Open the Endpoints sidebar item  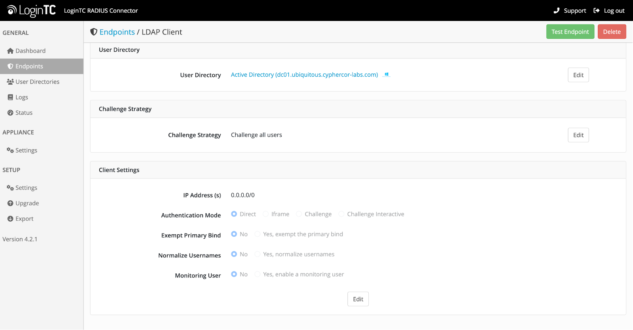point(42,66)
